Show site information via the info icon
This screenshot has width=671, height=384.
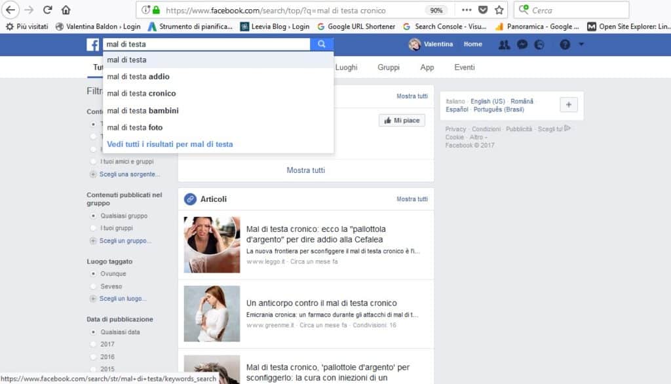click(x=145, y=10)
